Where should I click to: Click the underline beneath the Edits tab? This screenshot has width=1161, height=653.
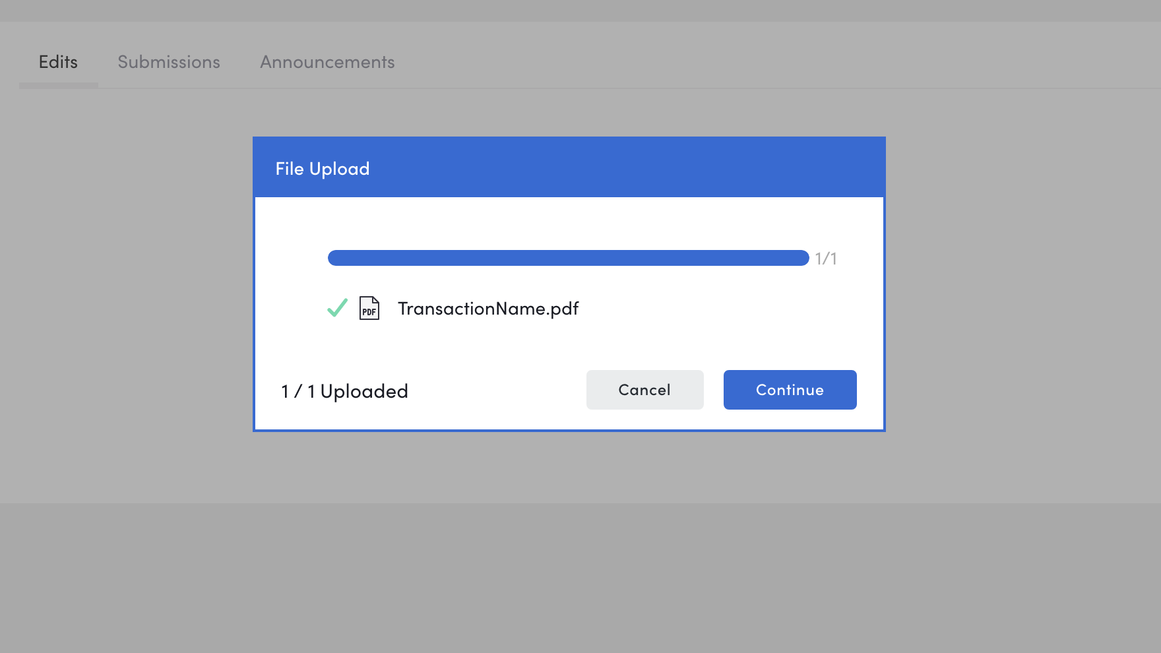click(x=59, y=85)
